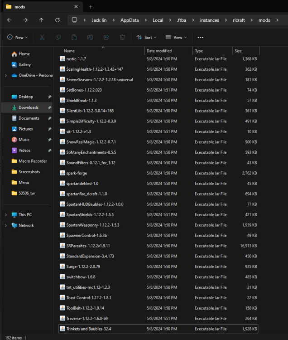Unpin Desktop using its pin icon
288x340 pixels.
click(x=49, y=97)
